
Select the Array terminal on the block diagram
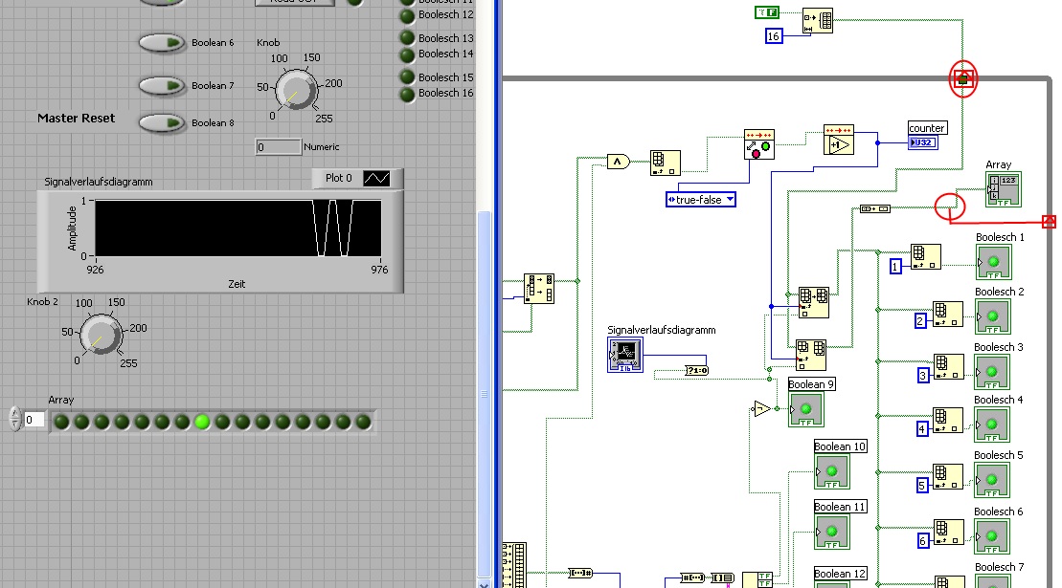[x=1003, y=189]
